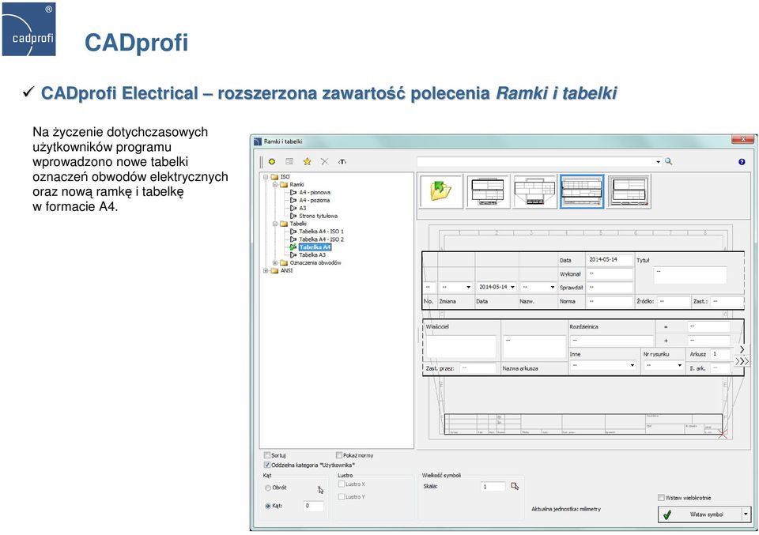This screenshot has height=535, width=759.
Task: Click the Data field next to Wykonał
Action: click(x=610, y=260)
